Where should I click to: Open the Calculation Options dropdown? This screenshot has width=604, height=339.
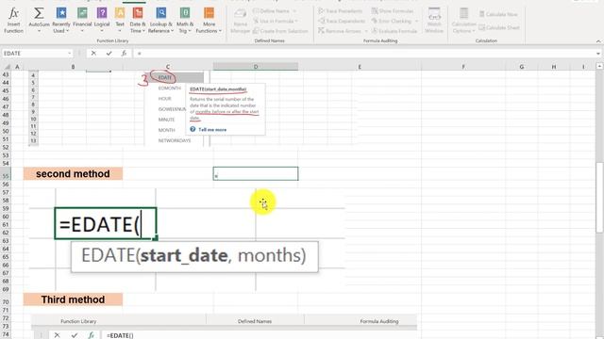pos(463,21)
